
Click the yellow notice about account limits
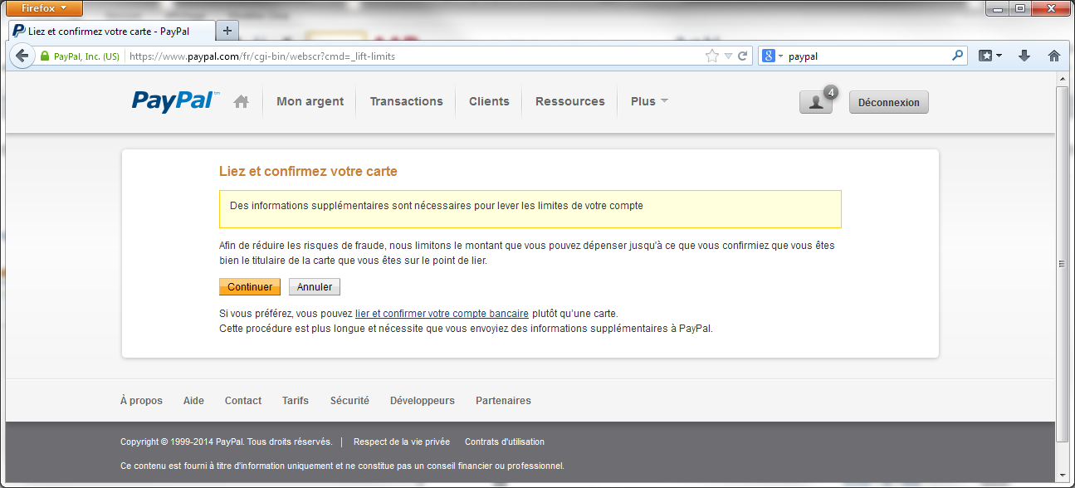click(x=530, y=209)
